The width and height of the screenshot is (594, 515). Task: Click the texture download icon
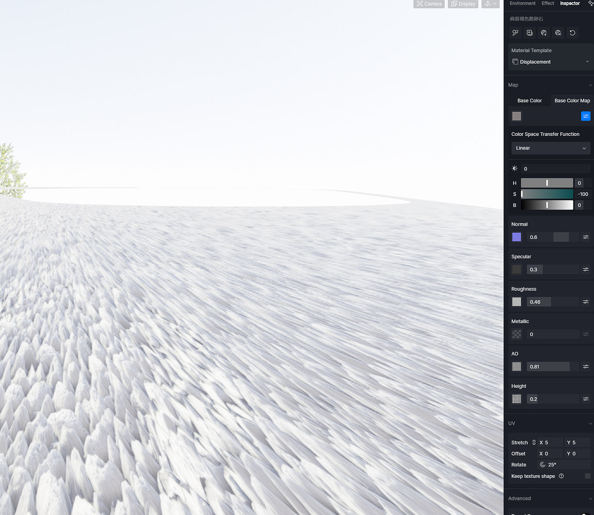[543, 32]
